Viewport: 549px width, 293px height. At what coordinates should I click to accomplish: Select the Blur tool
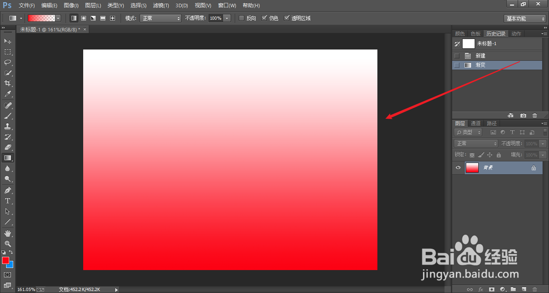tap(8, 168)
